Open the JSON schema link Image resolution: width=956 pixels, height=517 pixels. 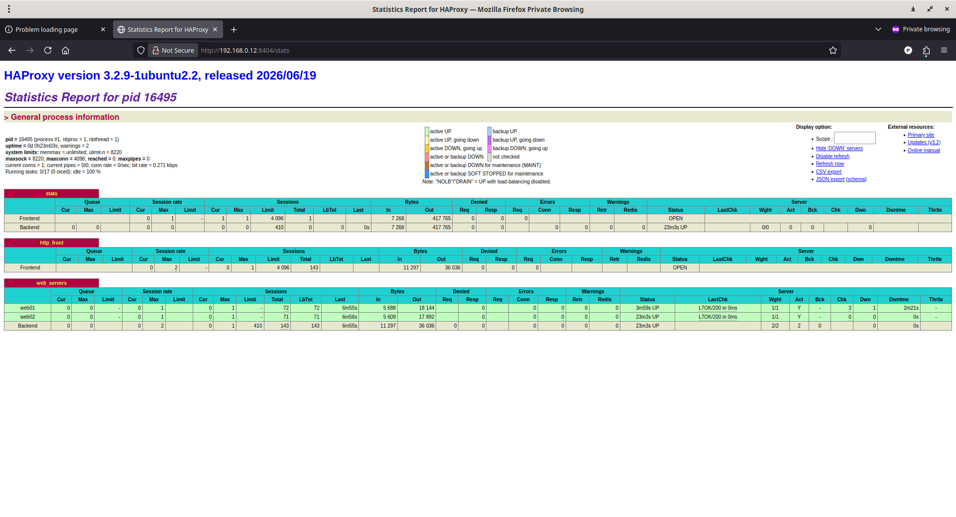coord(856,179)
